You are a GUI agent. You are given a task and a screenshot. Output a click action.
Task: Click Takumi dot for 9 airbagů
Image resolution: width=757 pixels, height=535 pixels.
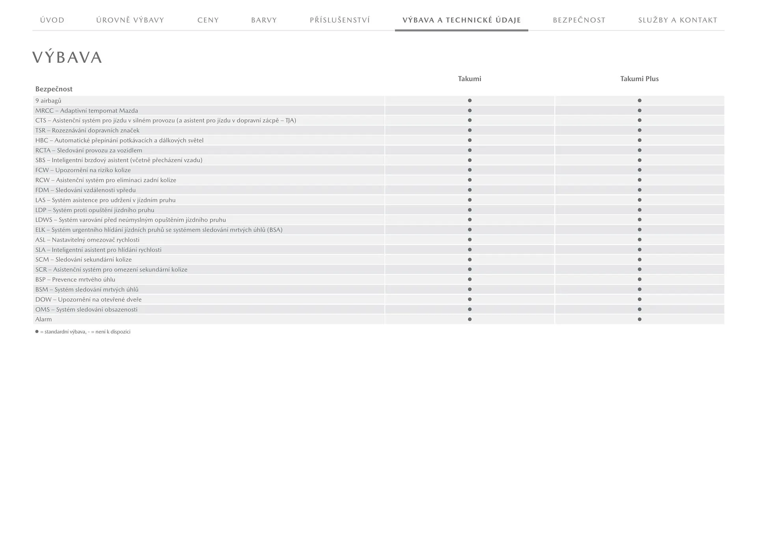point(470,100)
